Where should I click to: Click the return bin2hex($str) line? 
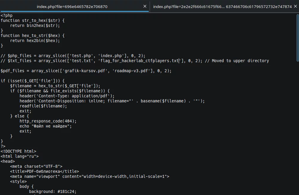click(x=35, y=25)
